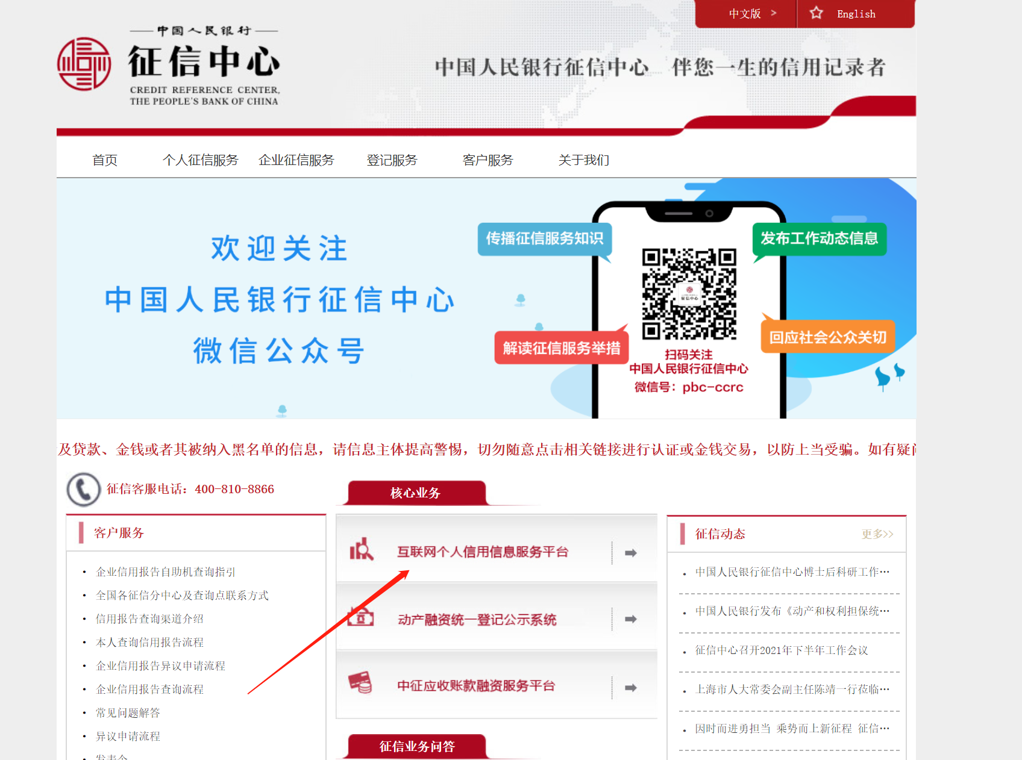Click the movable property registration system icon
The width and height of the screenshot is (1022, 760).
361,617
